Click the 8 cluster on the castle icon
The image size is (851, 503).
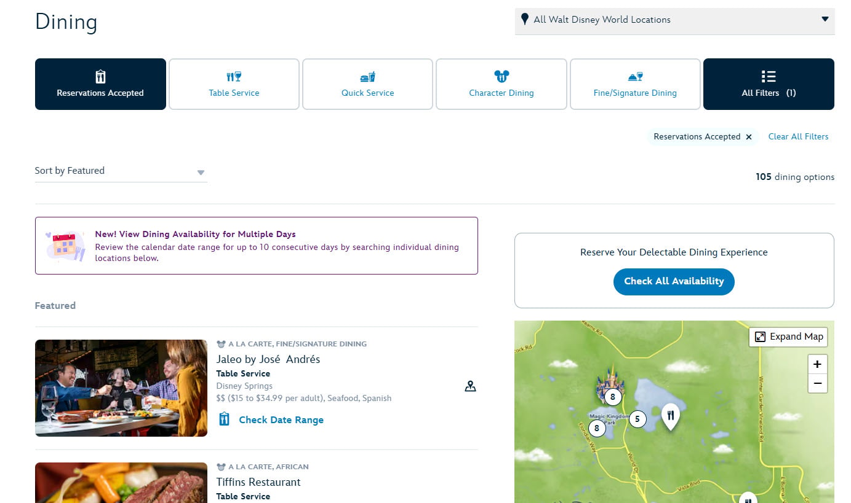tap(612, 397)
